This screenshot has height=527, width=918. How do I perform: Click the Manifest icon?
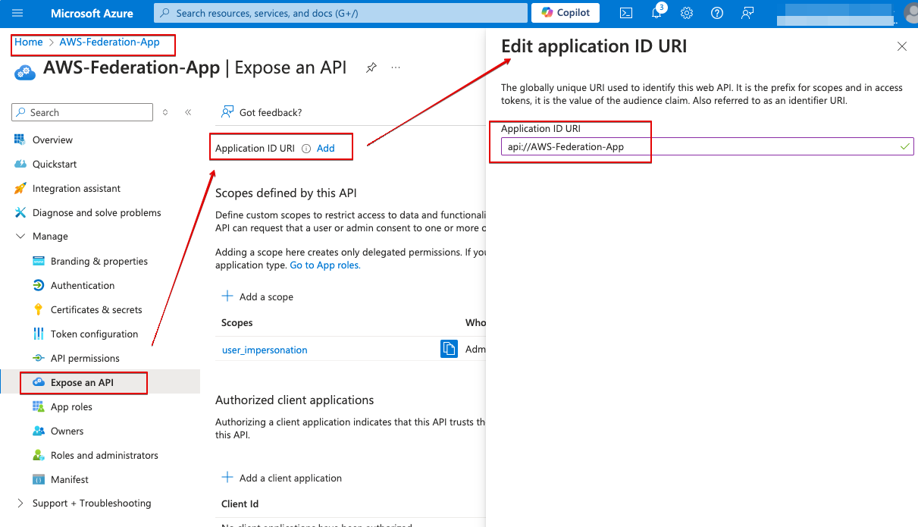pyautogui.click(x=39, y=479)
